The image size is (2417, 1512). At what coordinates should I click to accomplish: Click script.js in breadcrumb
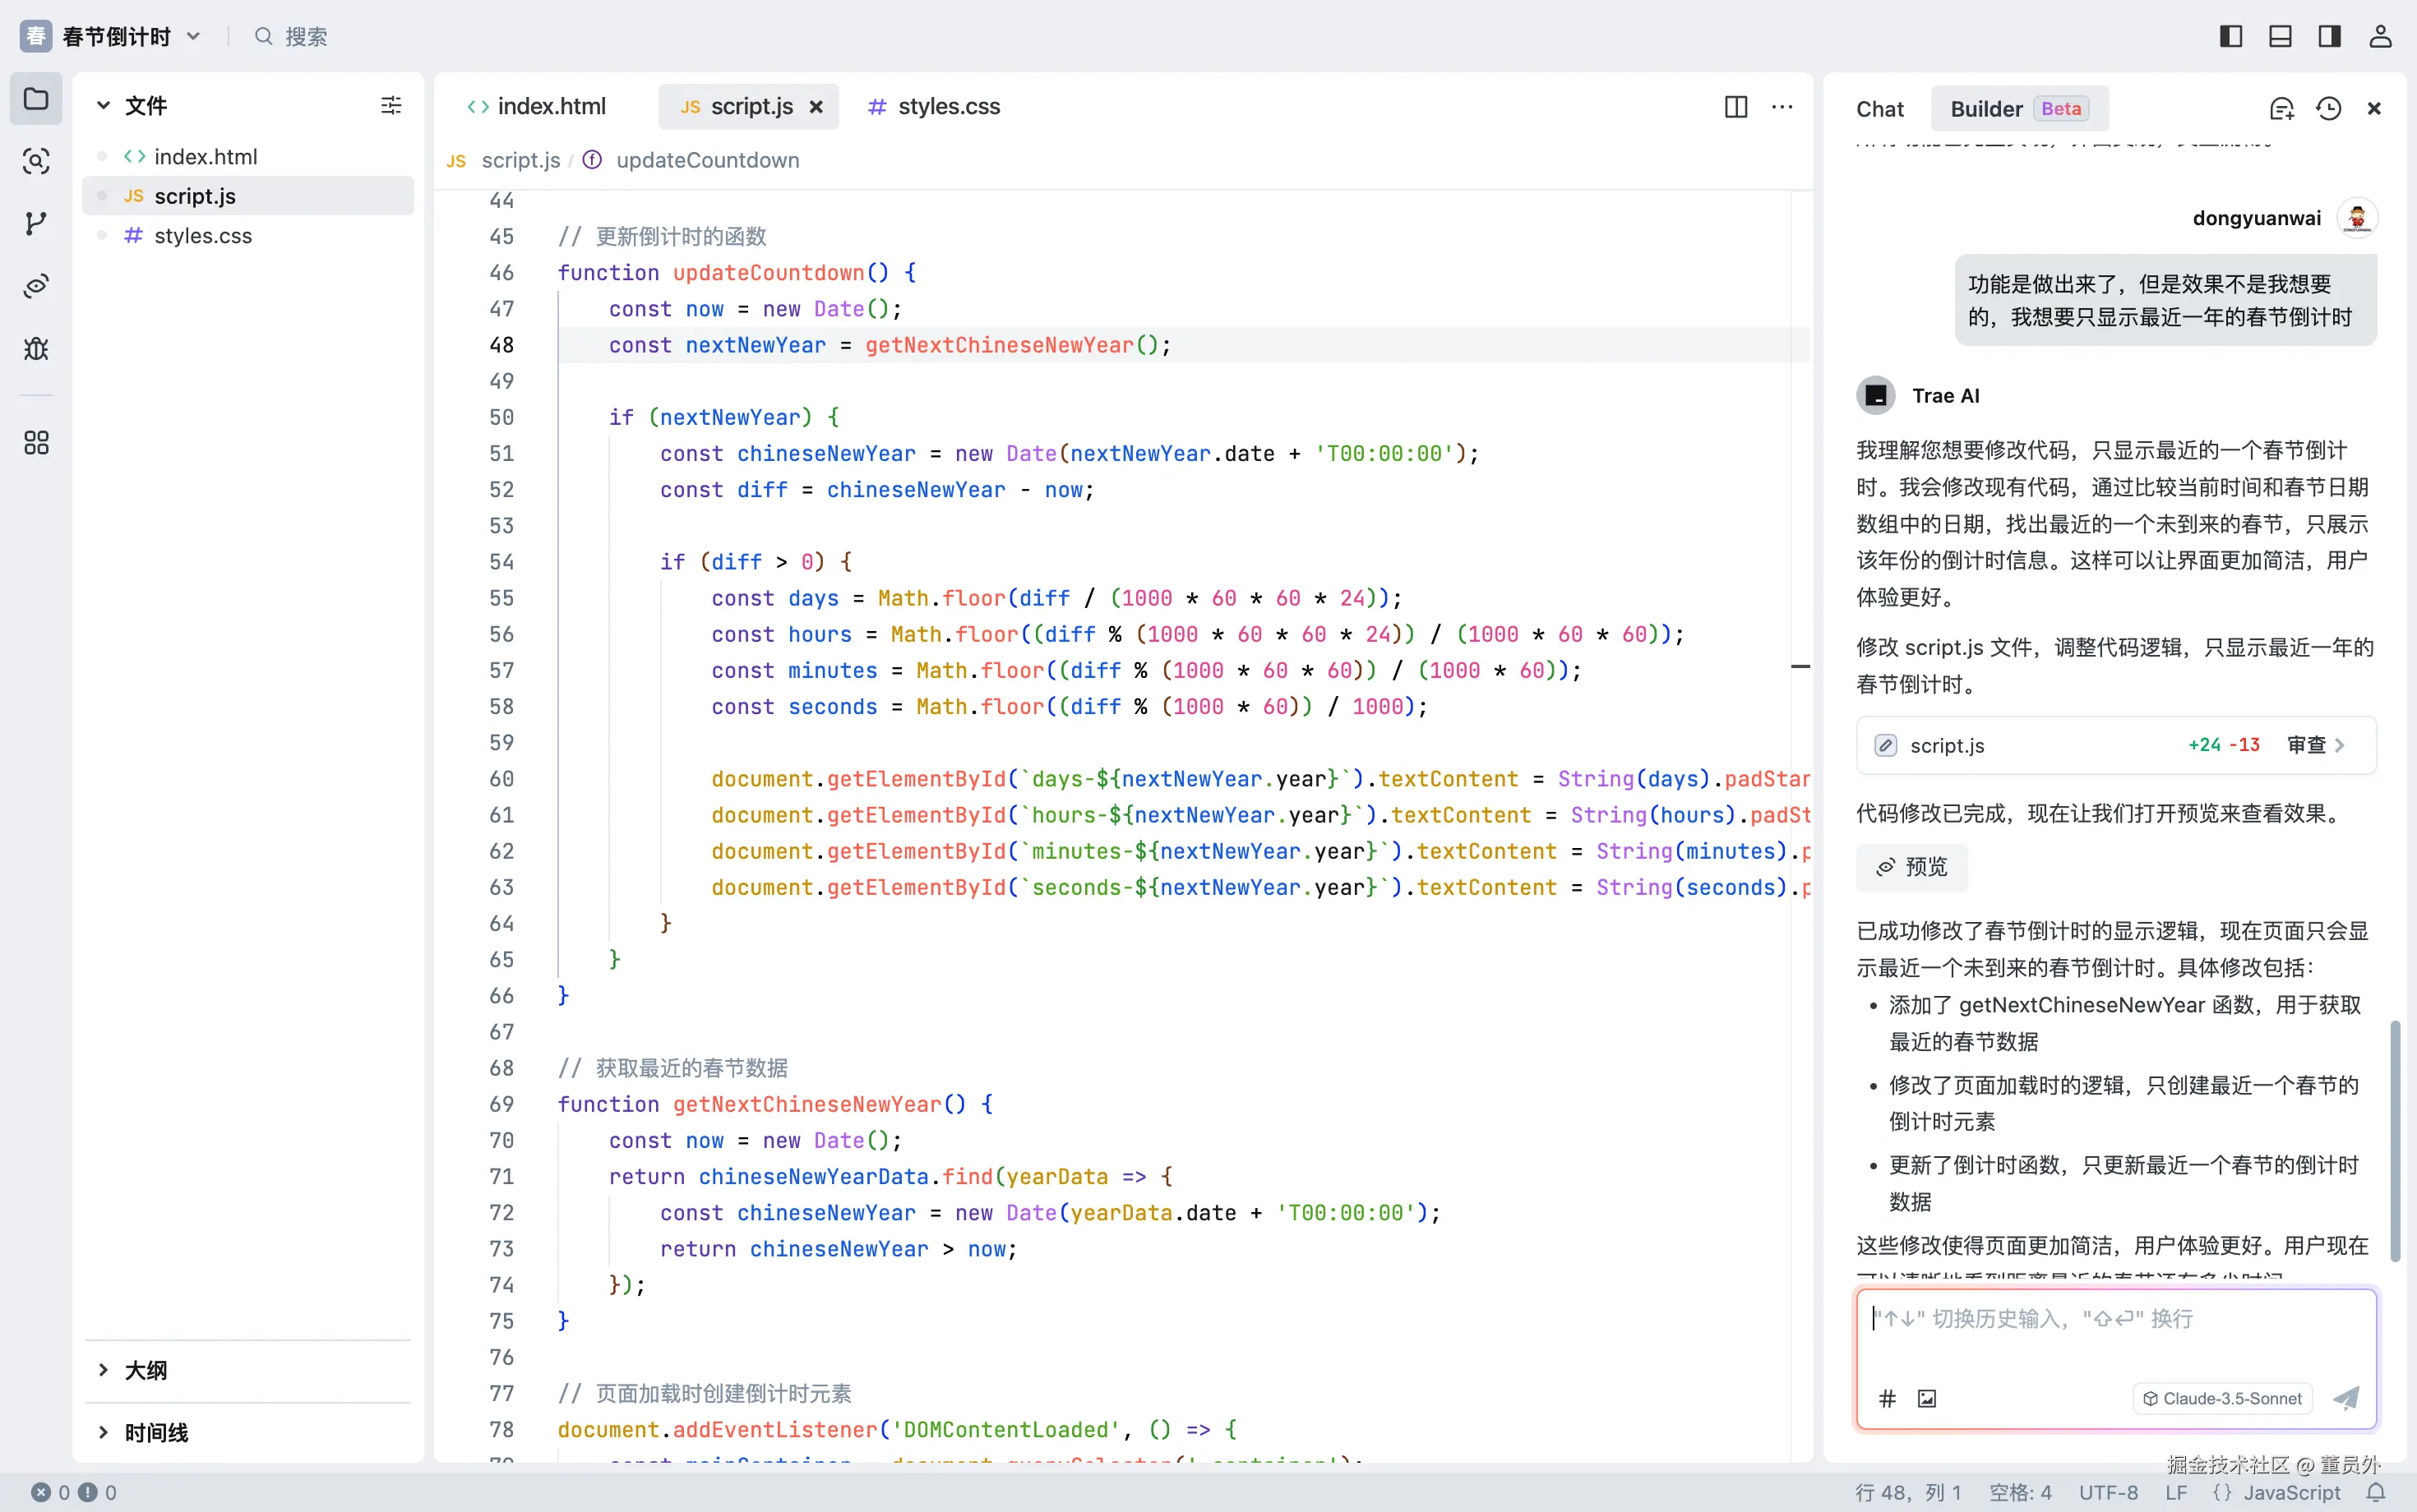tap(520, 160)
